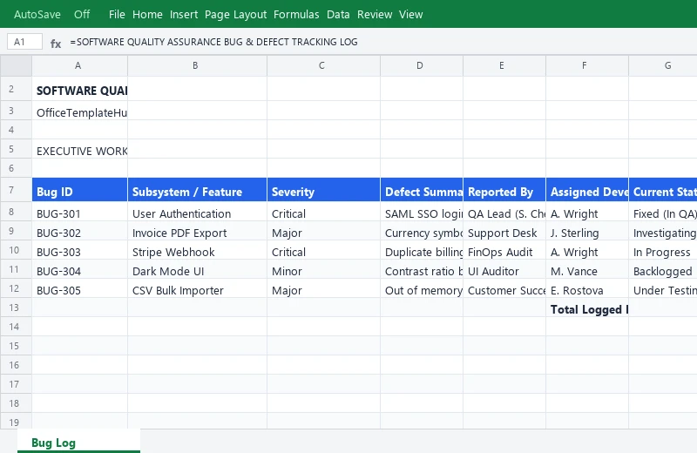The width and height of the screenshot is (697, 453).
Task: Open the File menu
Action: click(x=117, y=14)
